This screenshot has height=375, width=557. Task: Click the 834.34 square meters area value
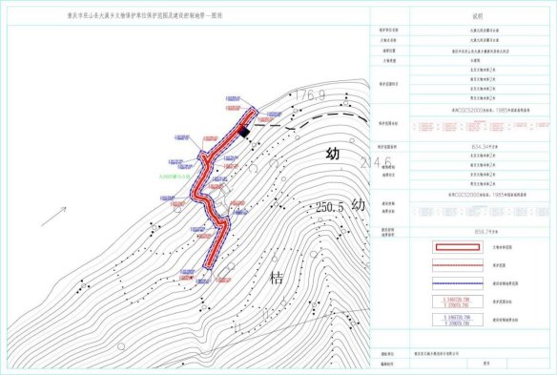477,146
